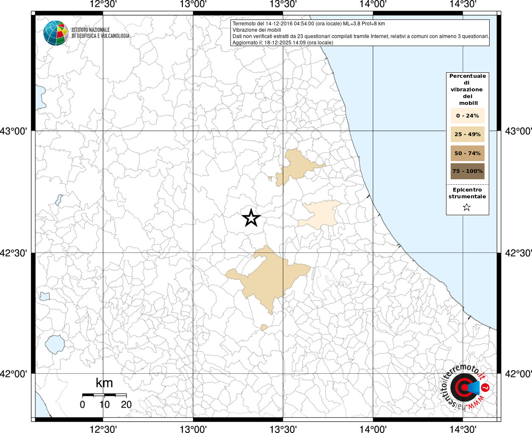Click the haisentitoilterremoto.it target logo
The image size is (532, 433).
tap(465, 386)
